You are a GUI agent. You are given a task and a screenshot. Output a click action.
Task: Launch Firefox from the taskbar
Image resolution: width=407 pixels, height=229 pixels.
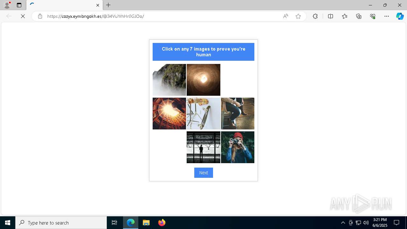(162, 223)
